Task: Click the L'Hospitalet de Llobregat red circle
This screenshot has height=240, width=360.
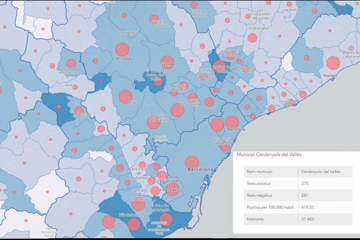Action: pyautogui.click(x=172, y=189)
